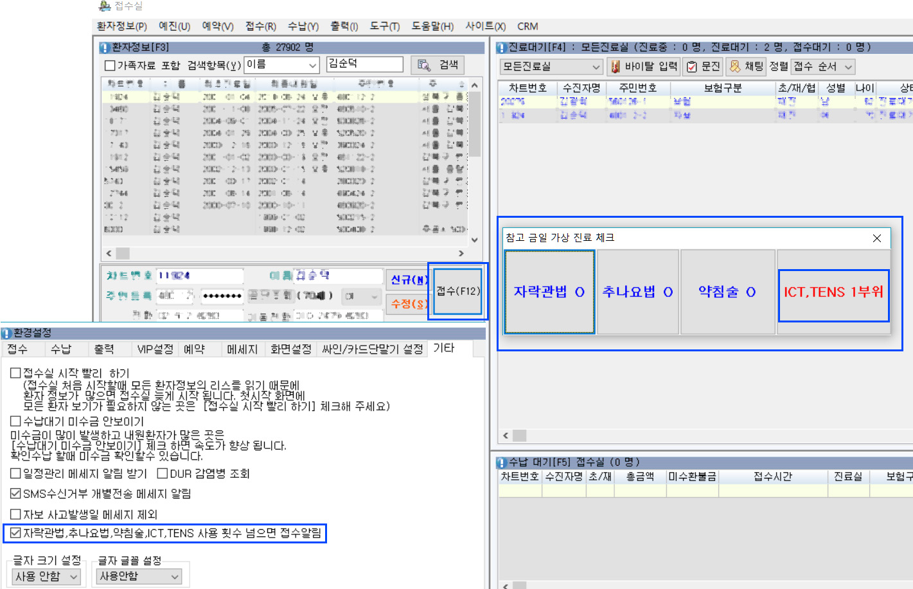
Task: Open the 수납(Y) menu
Action: tap(303, 26)
